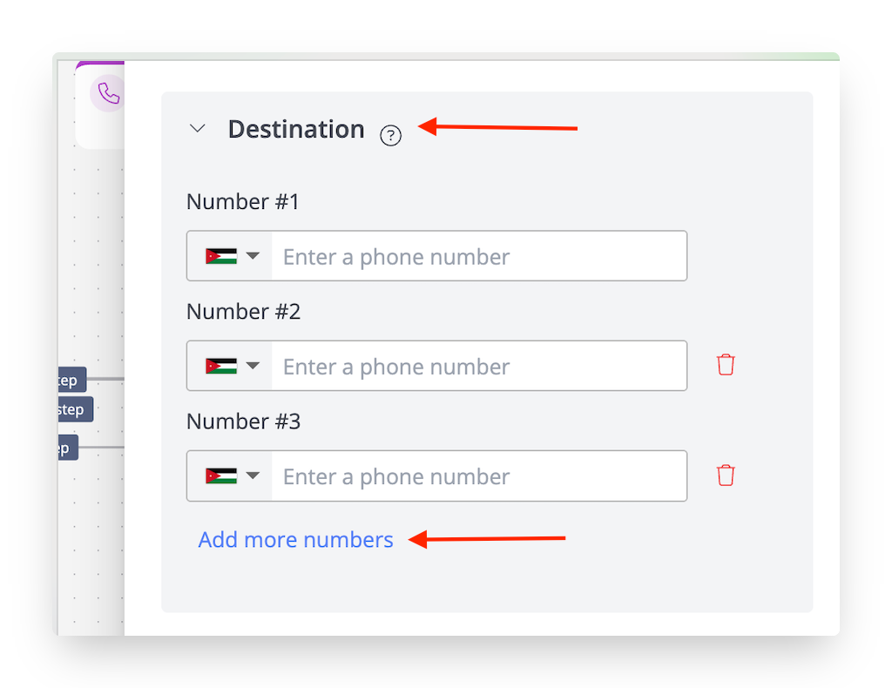
Task: Click the Add more numbers link
Action: coord(295,540)
